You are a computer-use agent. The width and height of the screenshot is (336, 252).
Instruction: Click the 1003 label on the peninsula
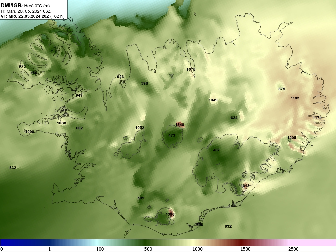[x=30, y=132]
